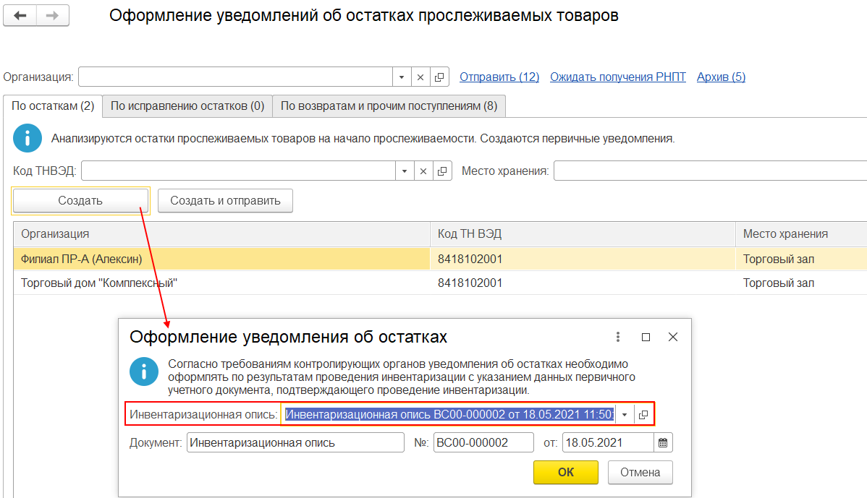Open calendar picker for the date field
Viewport: 867px width, 498px height.
(663, 442)
